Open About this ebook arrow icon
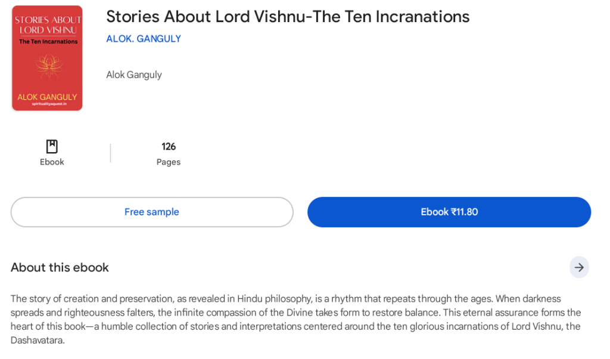The width and height of the screenshot is (610, 359). pyautogui.click(x=578, y=267)
